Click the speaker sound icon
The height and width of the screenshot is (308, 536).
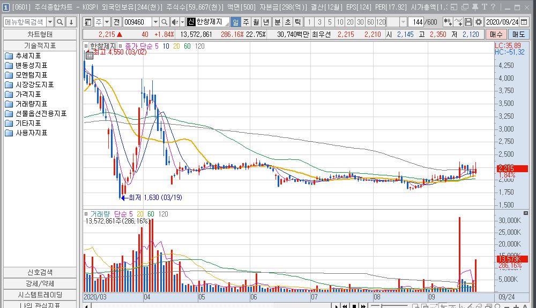(x=175, y=22)
